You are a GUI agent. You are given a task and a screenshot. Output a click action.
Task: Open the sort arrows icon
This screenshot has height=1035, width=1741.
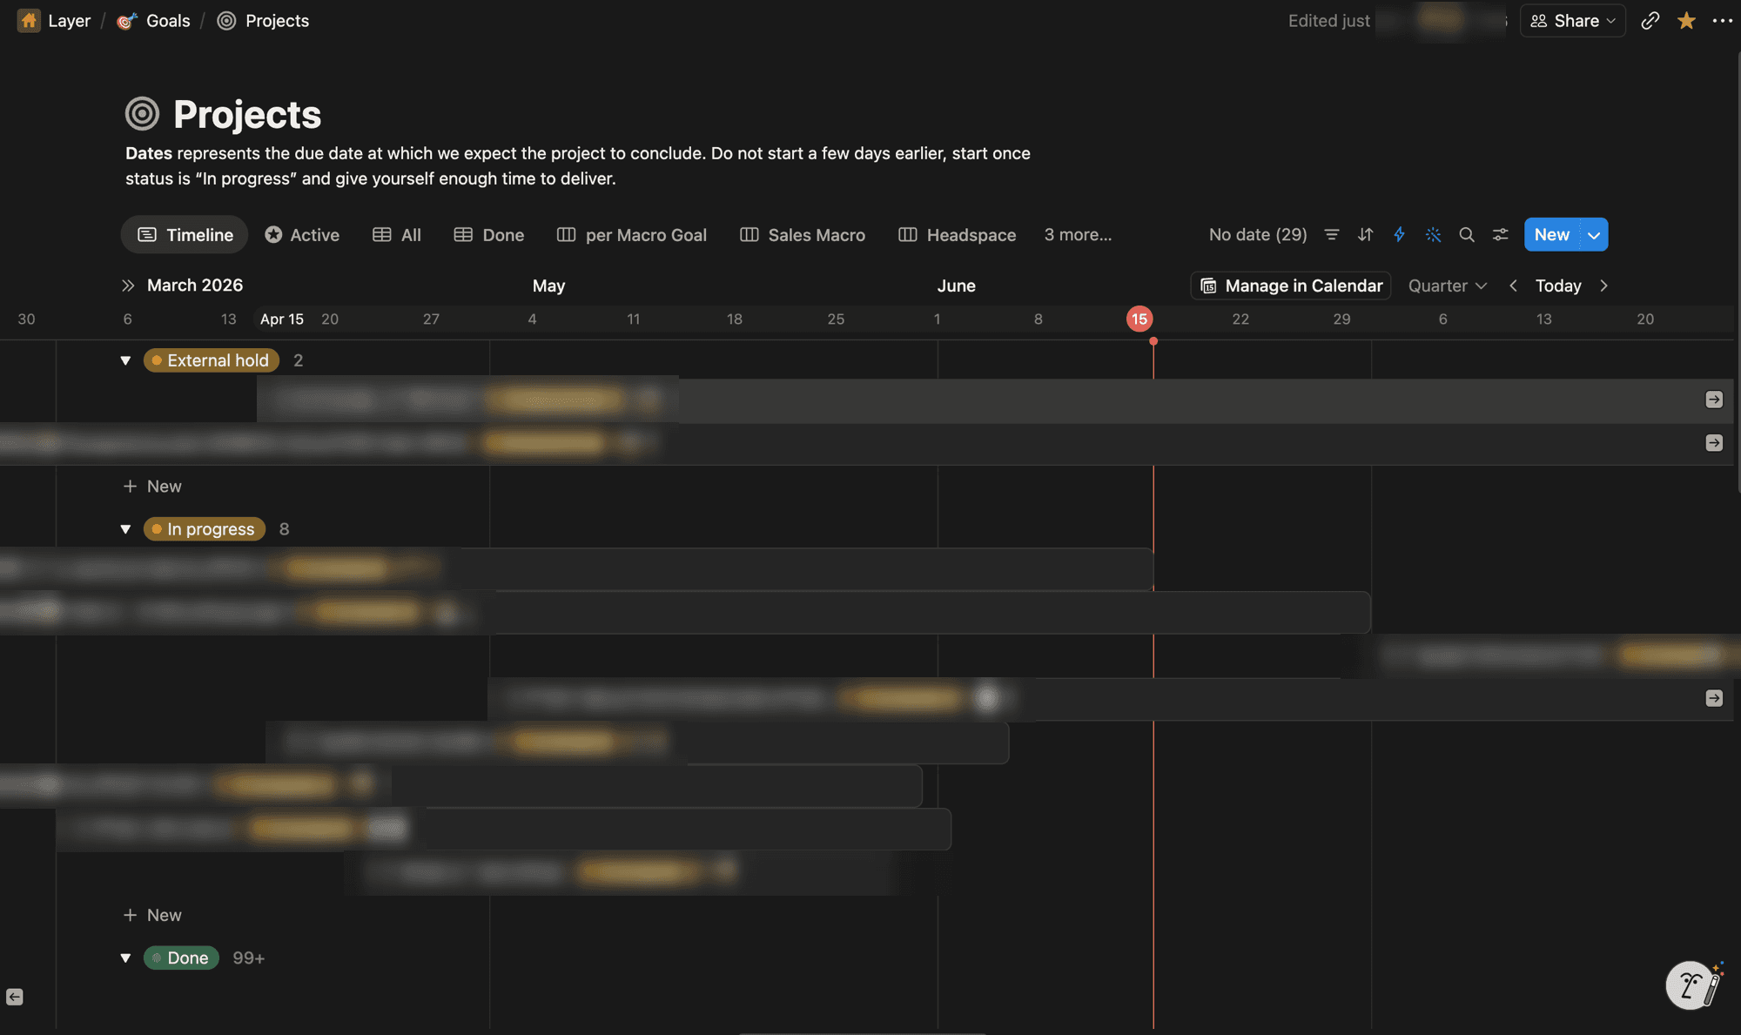pyautogui.click(x=1365, y=234)
